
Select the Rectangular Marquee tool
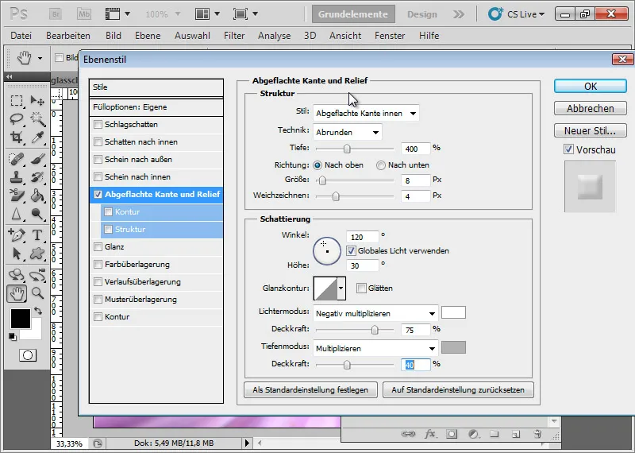tap(16, 100)
